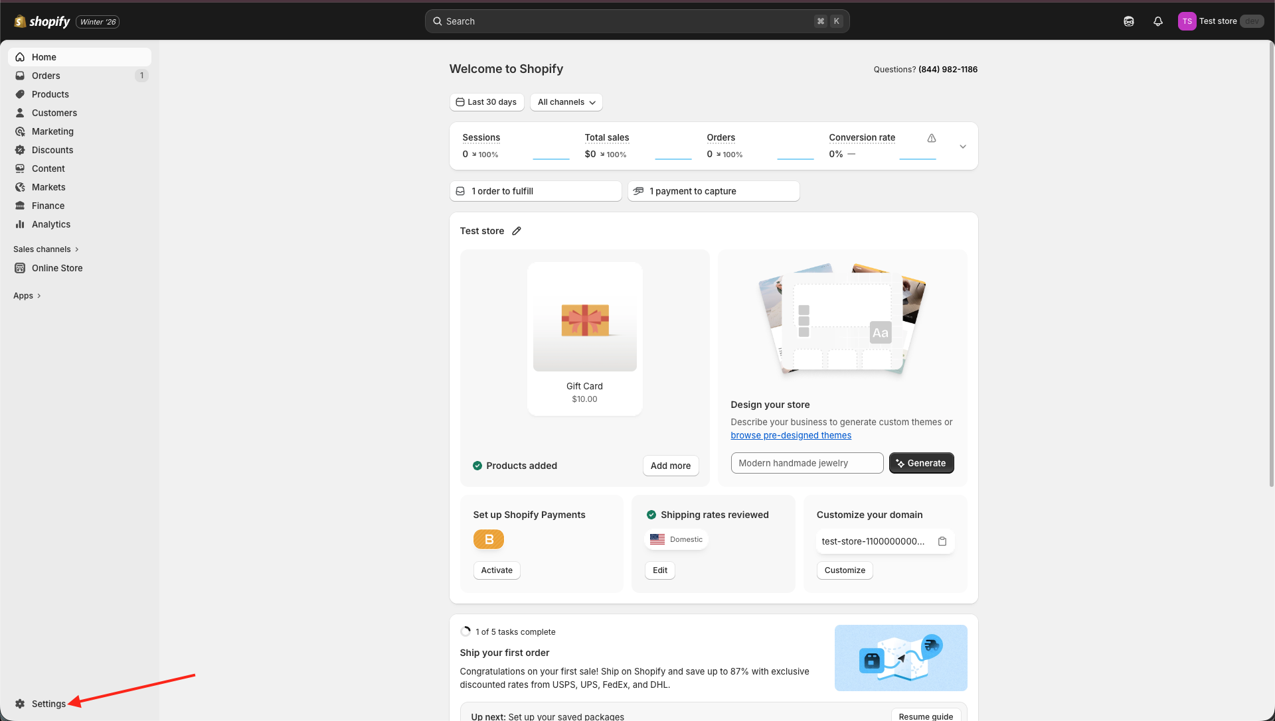
Task: Click the Shopify logo
Action: [42, 21]
